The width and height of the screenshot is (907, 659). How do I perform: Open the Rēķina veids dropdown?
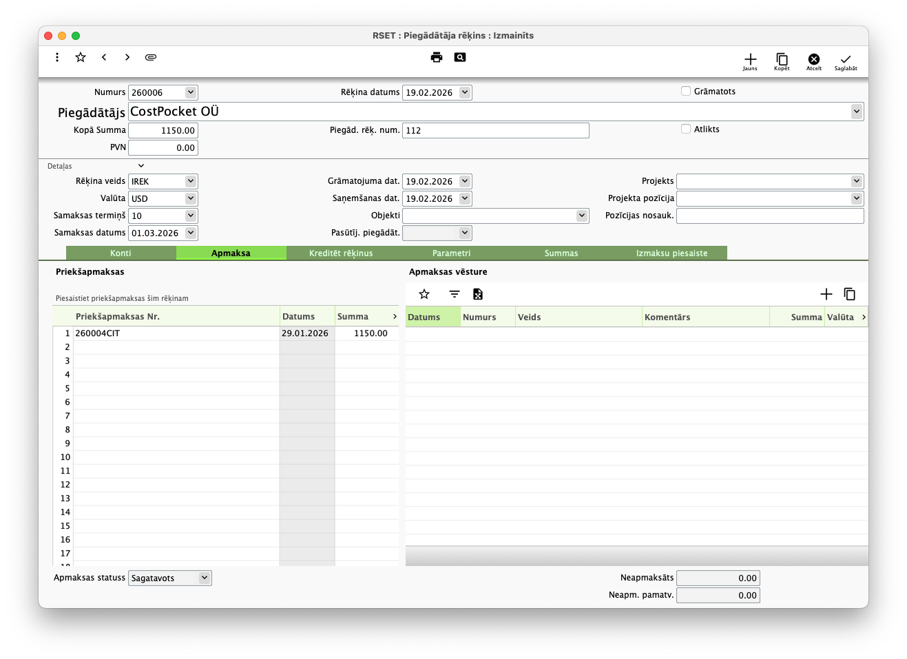(191, 181)
